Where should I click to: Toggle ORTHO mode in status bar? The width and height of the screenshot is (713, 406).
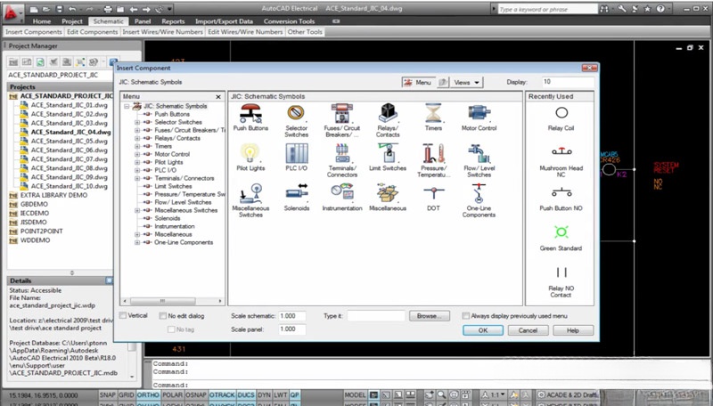(x=148, y=395)
